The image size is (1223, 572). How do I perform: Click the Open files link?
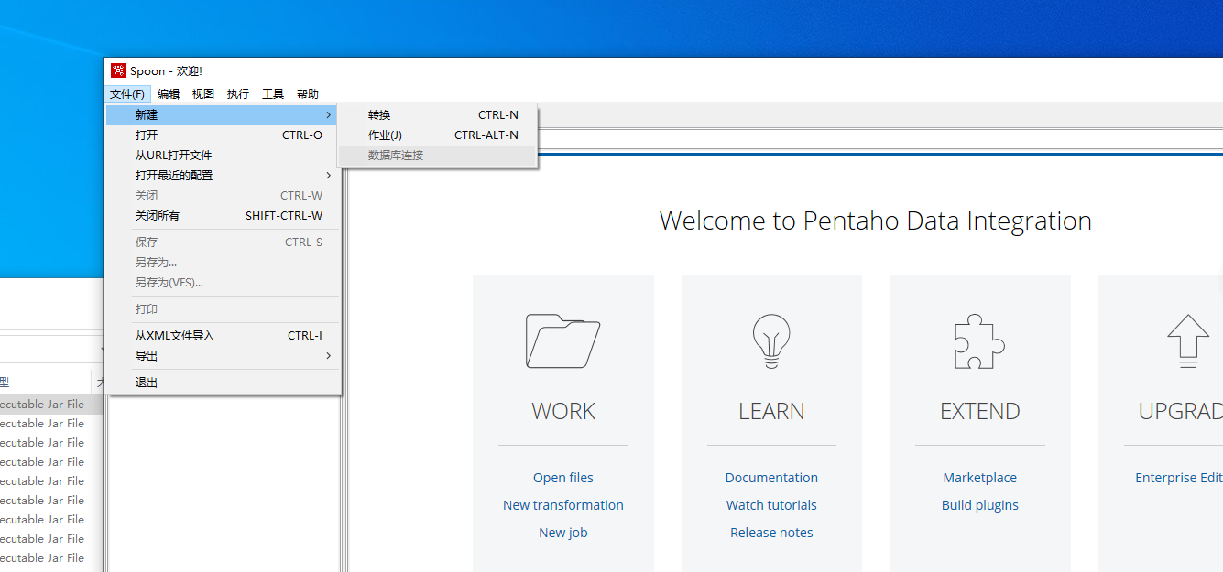coord(563,478)
